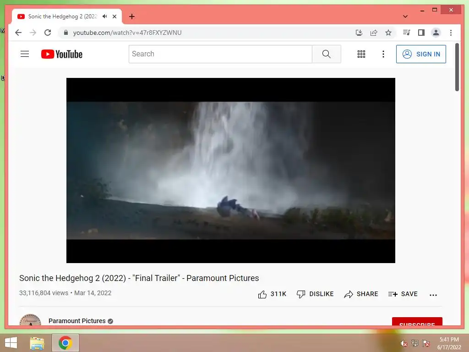469x352 pixels.
Task: Click the muted volume tray icon
Action: coord(404,343)
